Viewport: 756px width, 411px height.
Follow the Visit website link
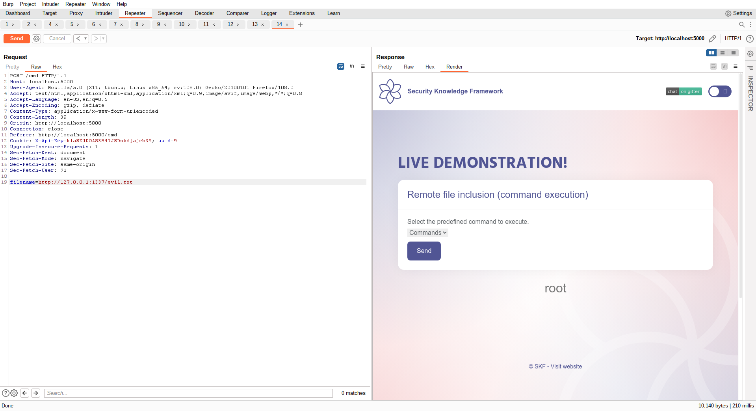pos(566,366)
